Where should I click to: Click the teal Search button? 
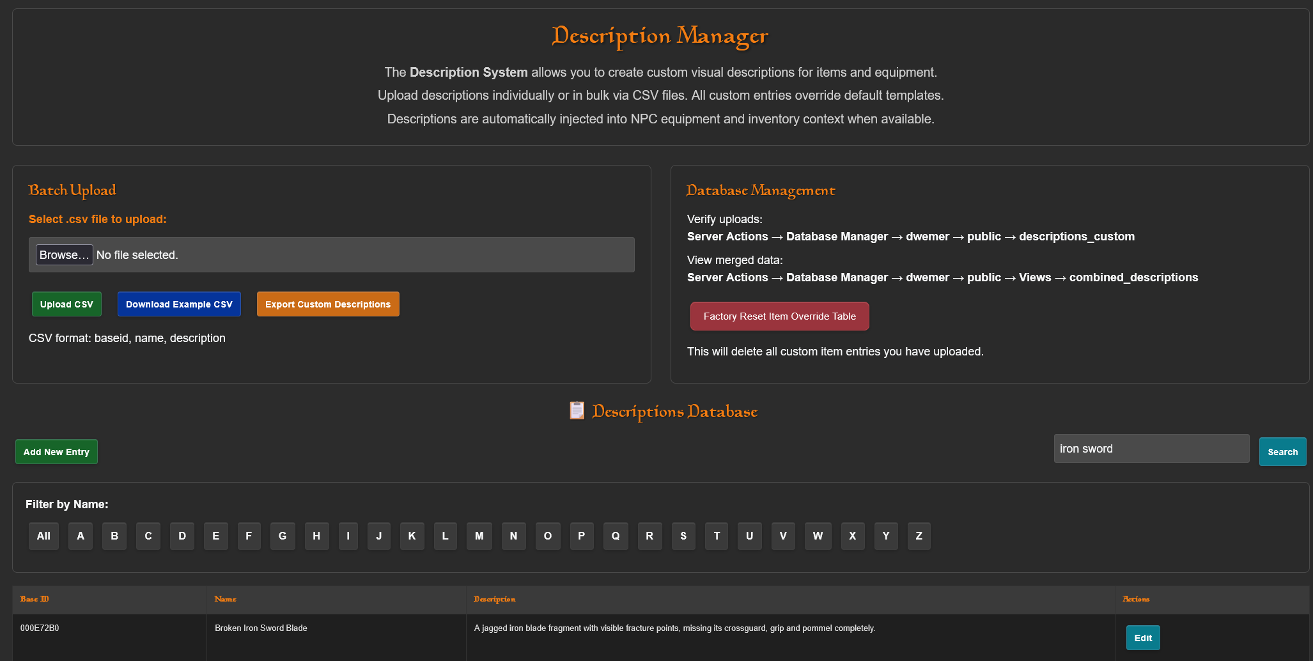pyautogui.click(x=1282, y=452)
